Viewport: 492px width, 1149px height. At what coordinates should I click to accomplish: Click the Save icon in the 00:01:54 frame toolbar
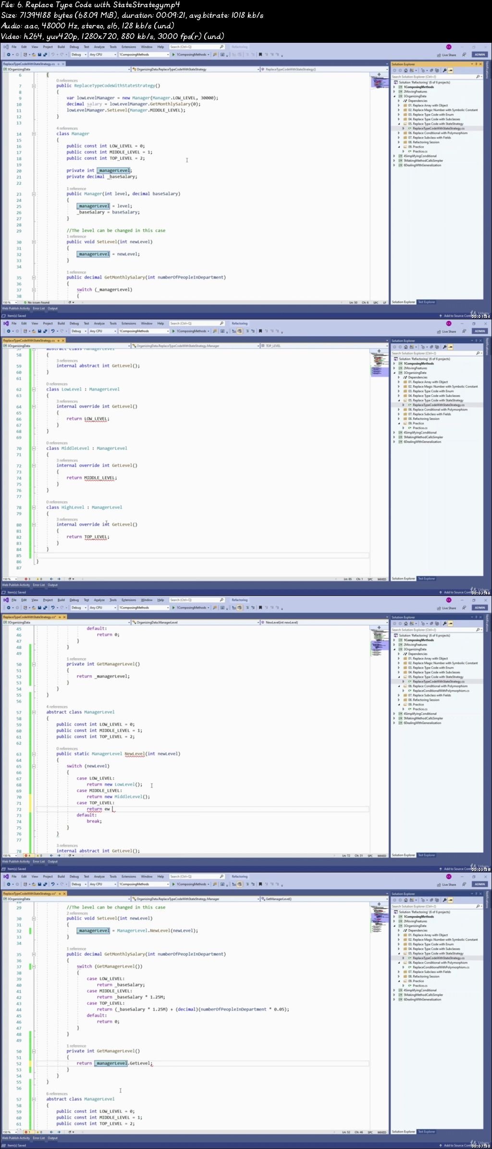tap(39, 54)
